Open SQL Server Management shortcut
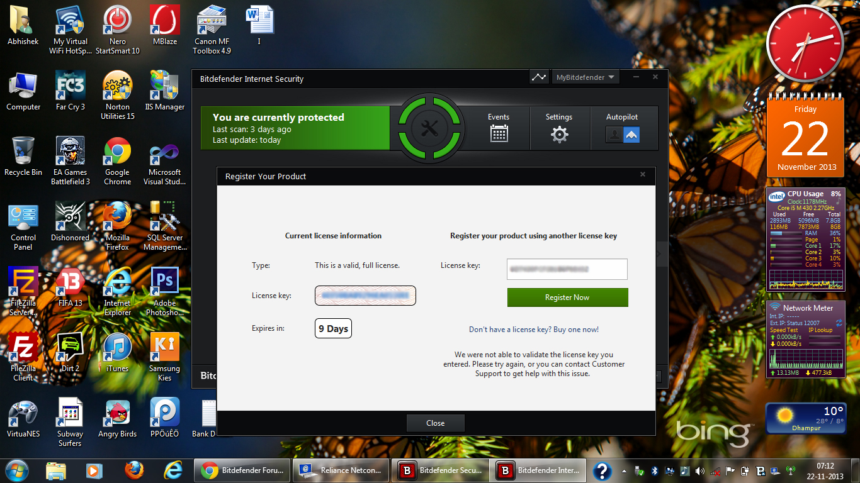The image size is (860, 483). click(x=165, y=226)
